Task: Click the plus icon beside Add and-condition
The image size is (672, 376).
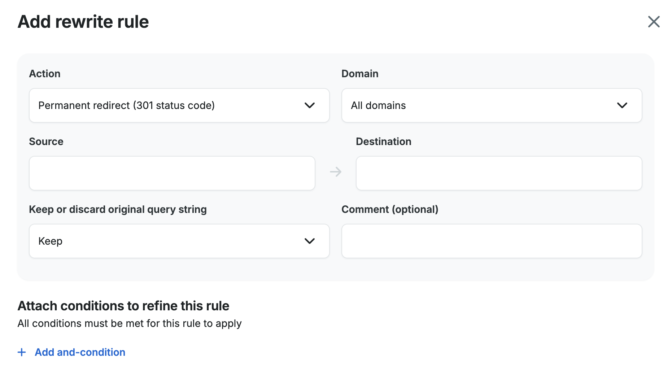Action: pos(22,352)
